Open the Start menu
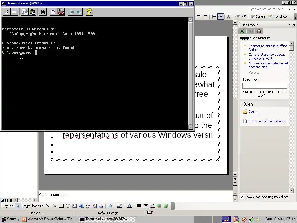Screen dimensions: 297x223 click(9, 219)
